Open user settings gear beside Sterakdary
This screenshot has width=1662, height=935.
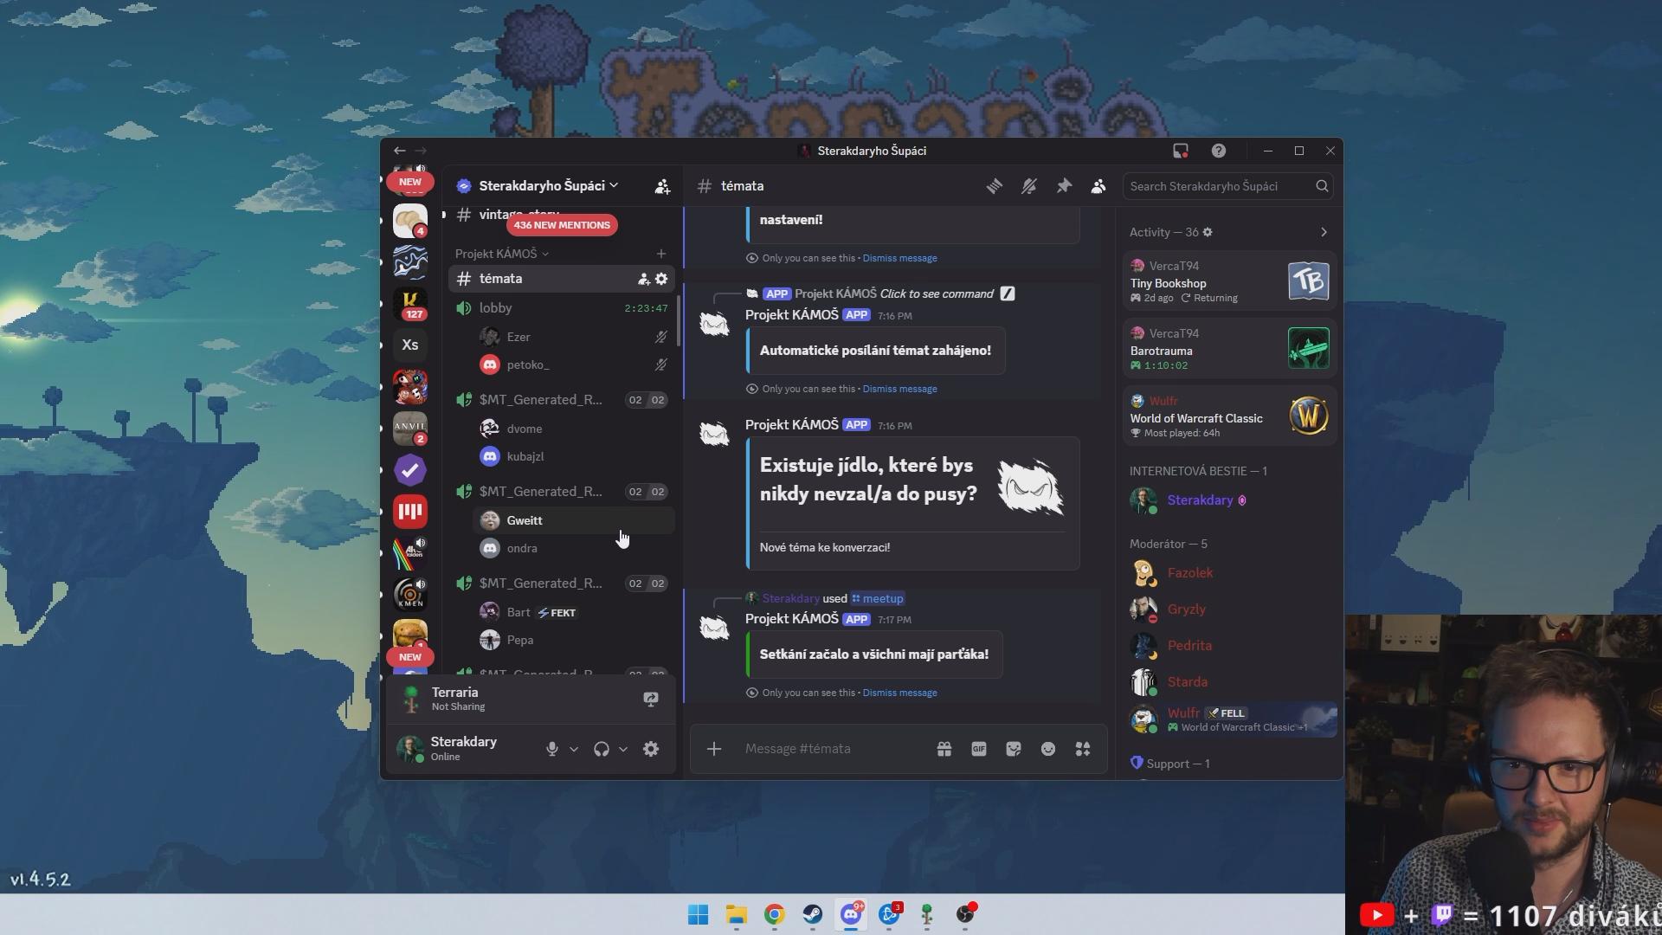click(651, 749)
